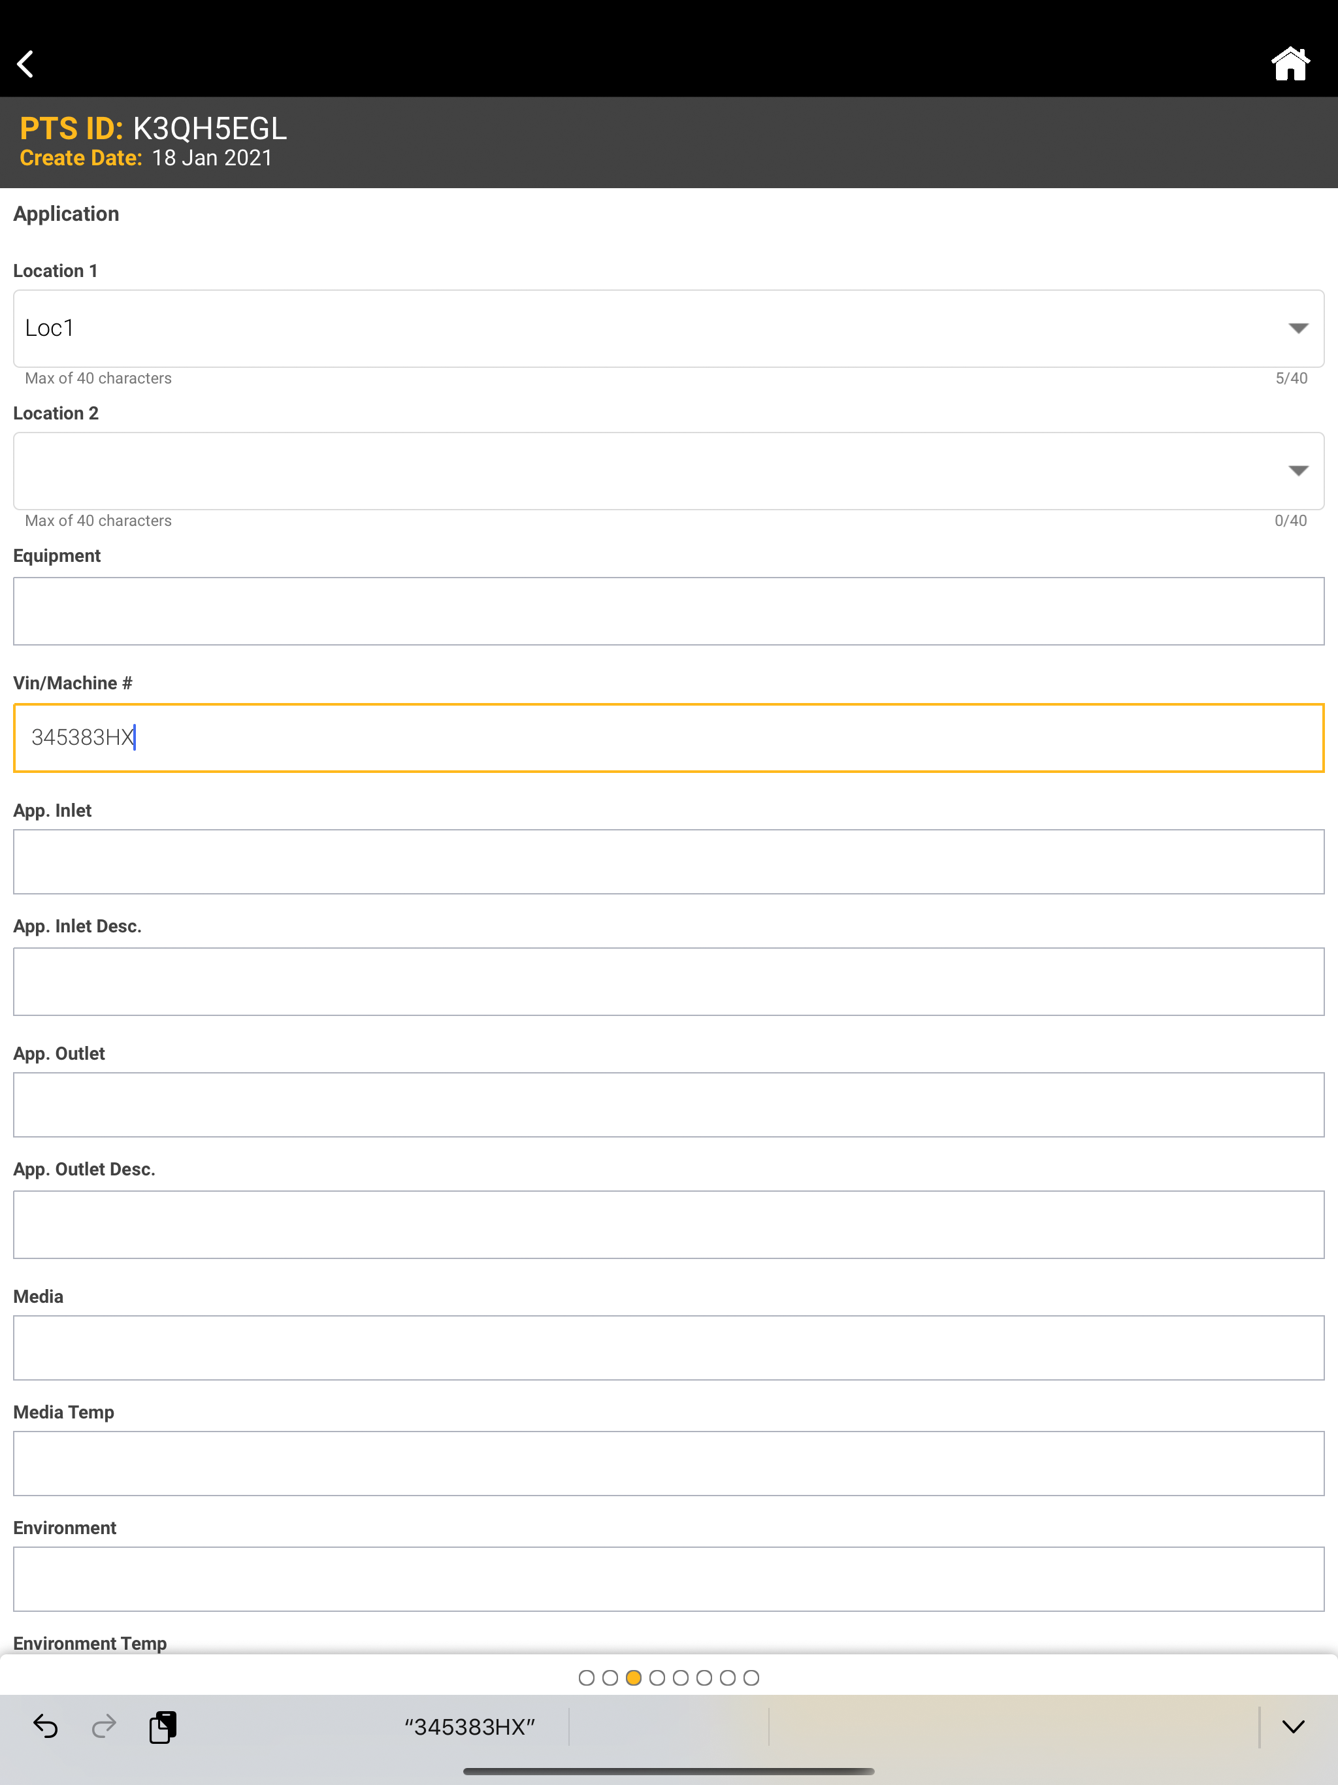Select the fourth page indicator dot
The height and width of the screenshot is (1785, 1338).
coord(657,1678)
